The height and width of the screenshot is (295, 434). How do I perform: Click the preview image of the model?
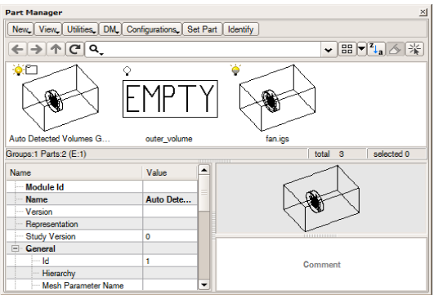(x=321, y=199)
